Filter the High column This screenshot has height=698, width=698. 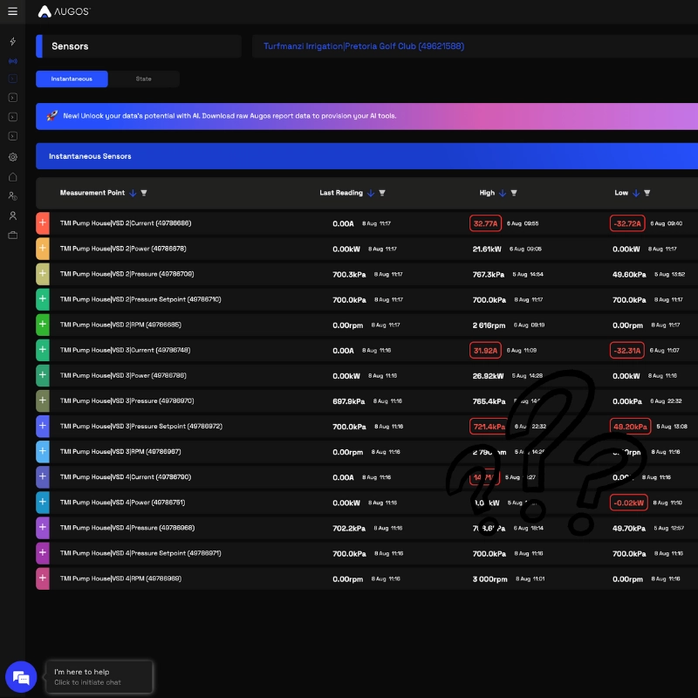pos(514,193)
